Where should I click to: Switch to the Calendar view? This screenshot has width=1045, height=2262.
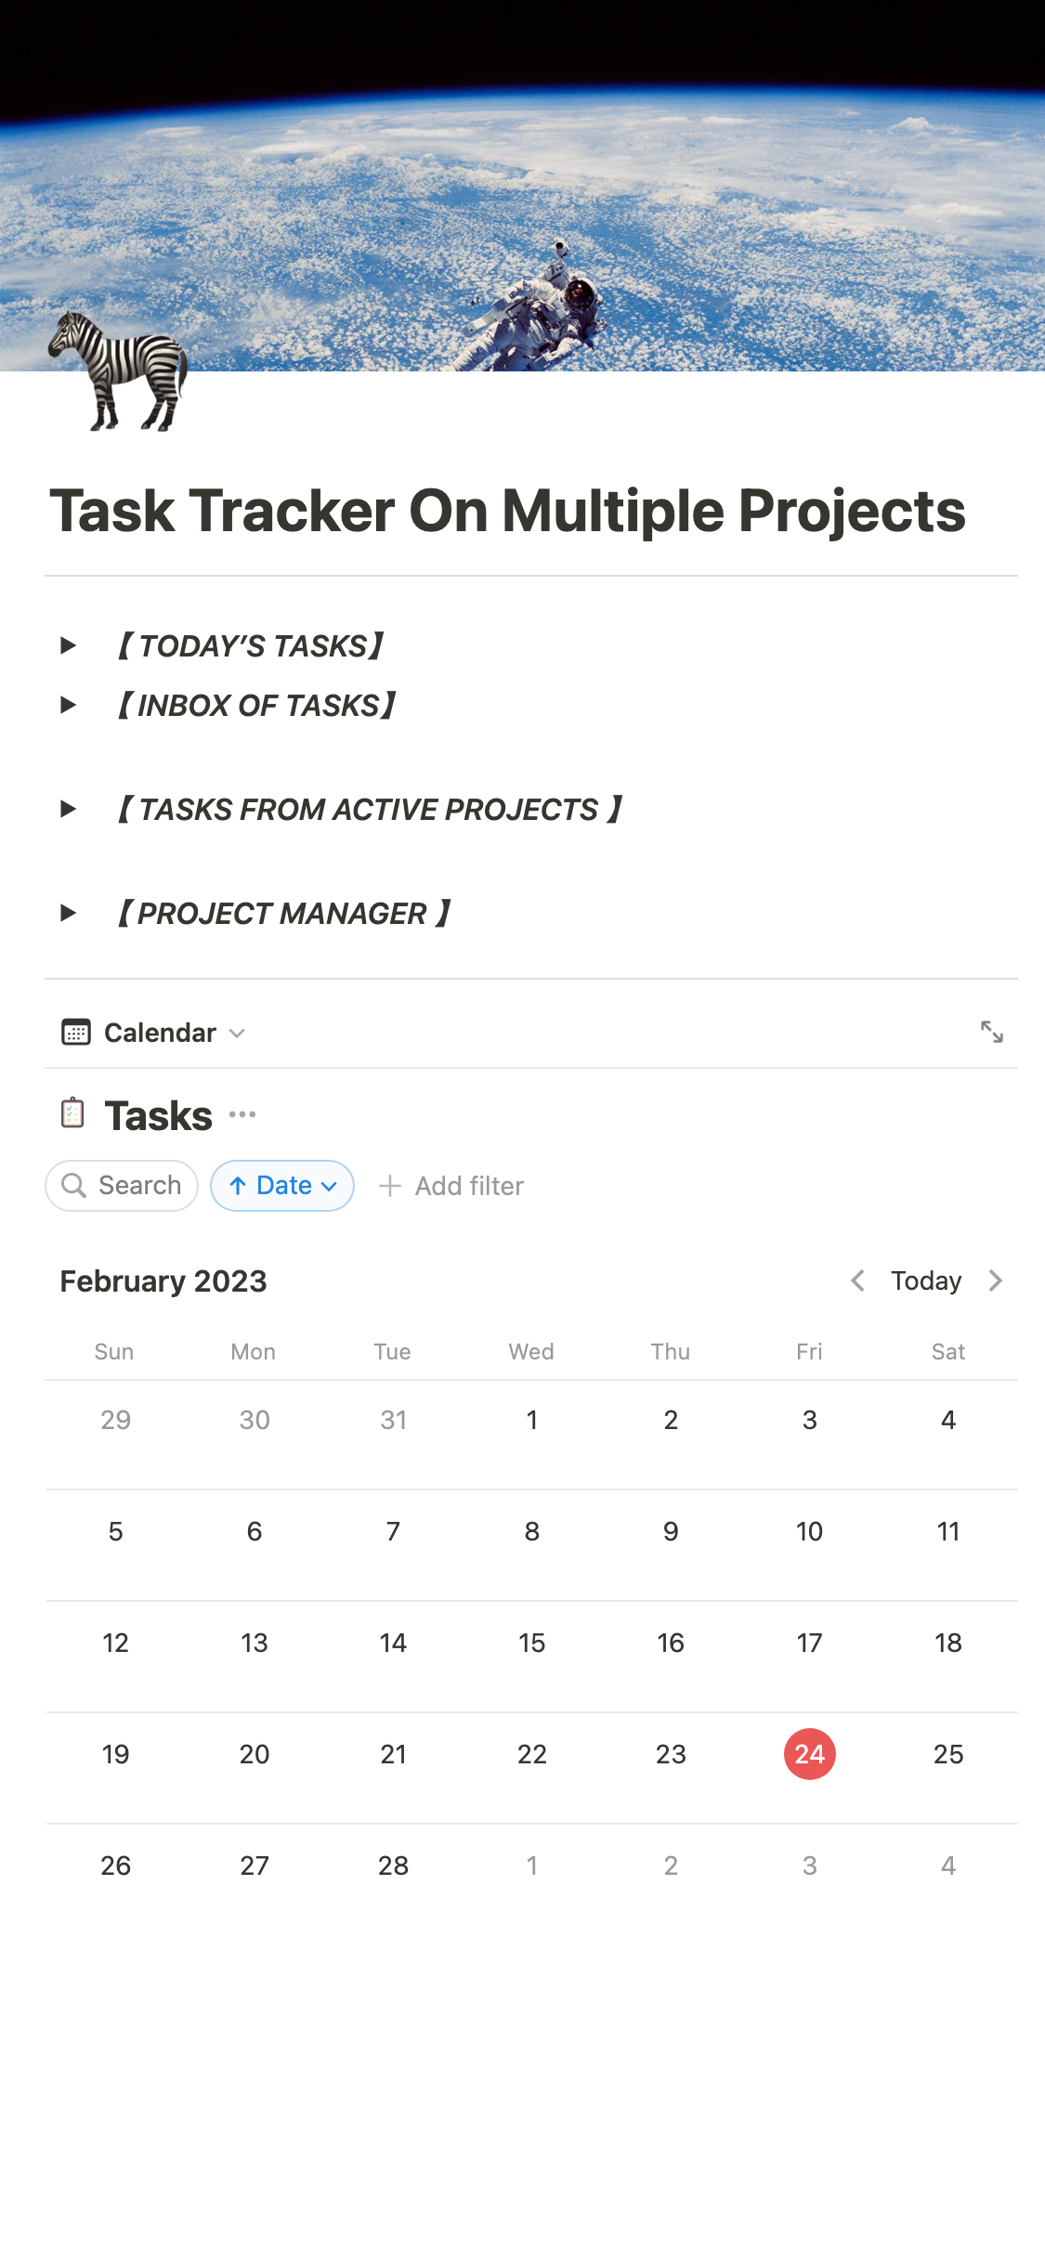tap(158, 1032)
